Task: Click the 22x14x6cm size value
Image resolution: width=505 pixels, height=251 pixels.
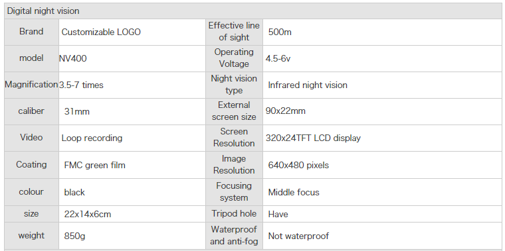Action: 88,214
